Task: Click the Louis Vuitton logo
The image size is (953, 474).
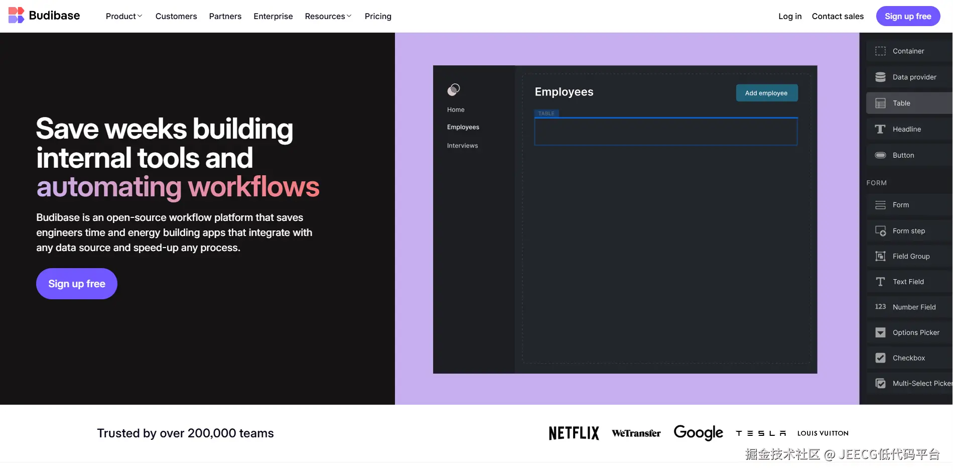Action: (823, 433)
